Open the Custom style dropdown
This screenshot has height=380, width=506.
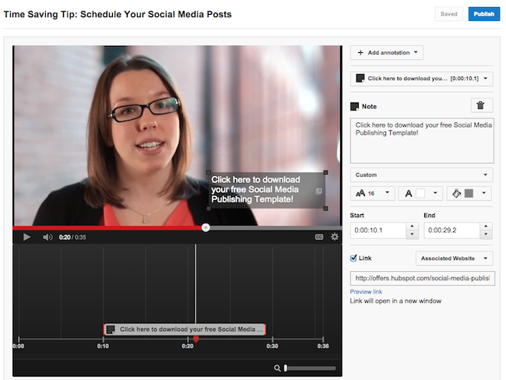[x=421, y=174]
